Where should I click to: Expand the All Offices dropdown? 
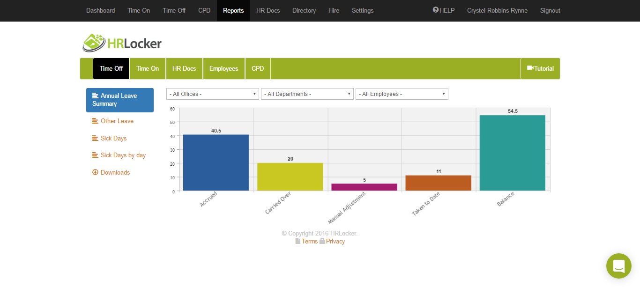click(212, 94)
